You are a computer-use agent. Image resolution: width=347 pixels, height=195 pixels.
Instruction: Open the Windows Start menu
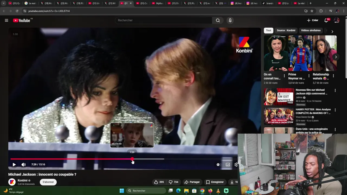(x=122, y=191)
